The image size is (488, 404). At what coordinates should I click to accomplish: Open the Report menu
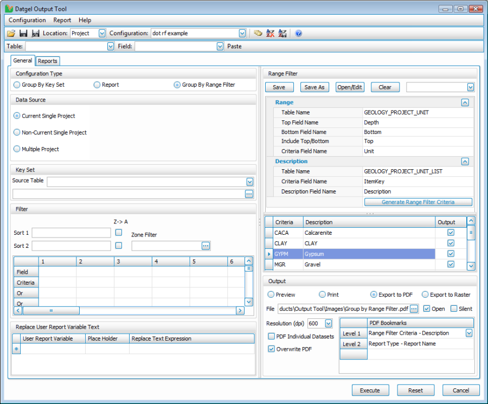62,20
